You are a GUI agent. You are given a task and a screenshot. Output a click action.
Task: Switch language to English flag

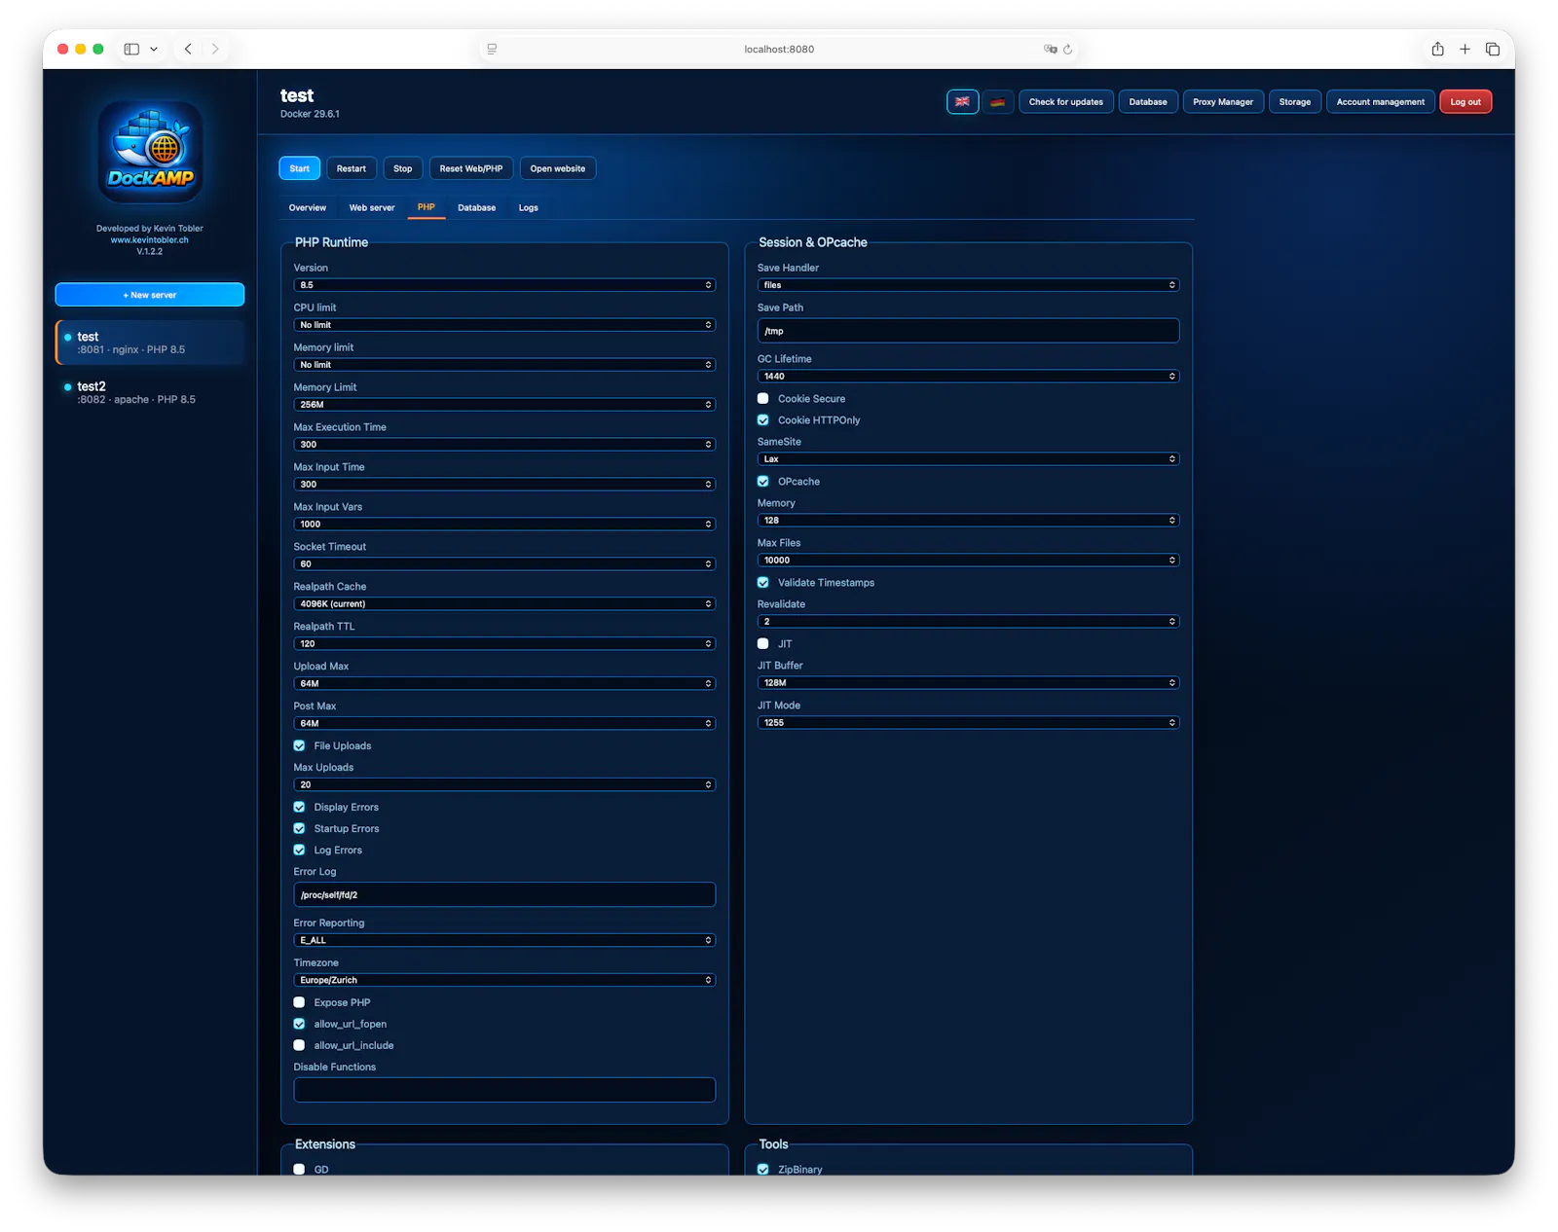tap(962, 101)
